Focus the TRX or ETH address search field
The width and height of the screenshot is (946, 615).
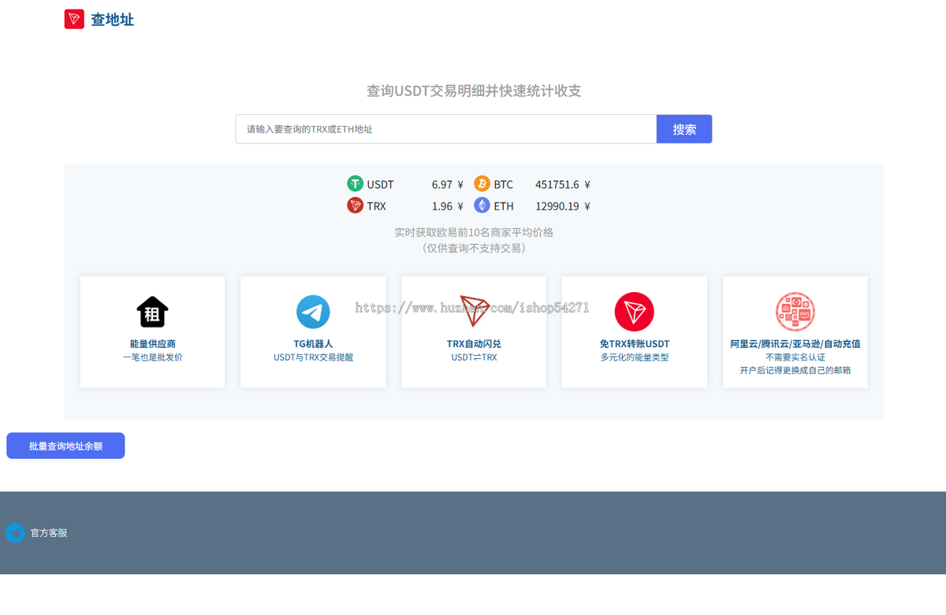pos(445,129)
